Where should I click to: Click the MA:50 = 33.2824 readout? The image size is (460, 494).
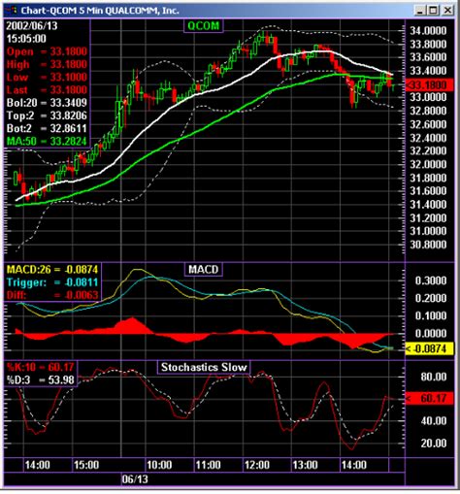pyautogui.click(x=47, y=141)
